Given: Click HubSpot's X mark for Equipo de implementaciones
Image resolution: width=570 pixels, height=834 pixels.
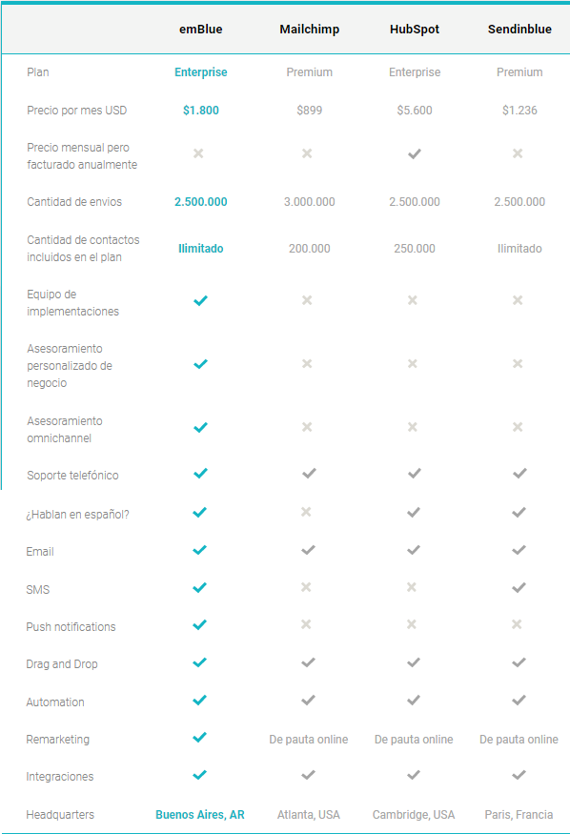Looking at the screenshot, I should 412,300.
